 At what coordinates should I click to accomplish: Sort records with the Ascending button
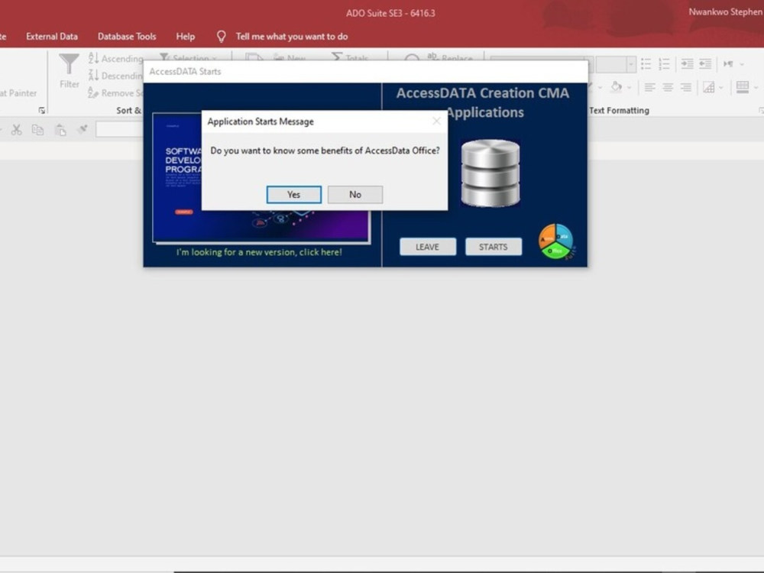[115, 59]
